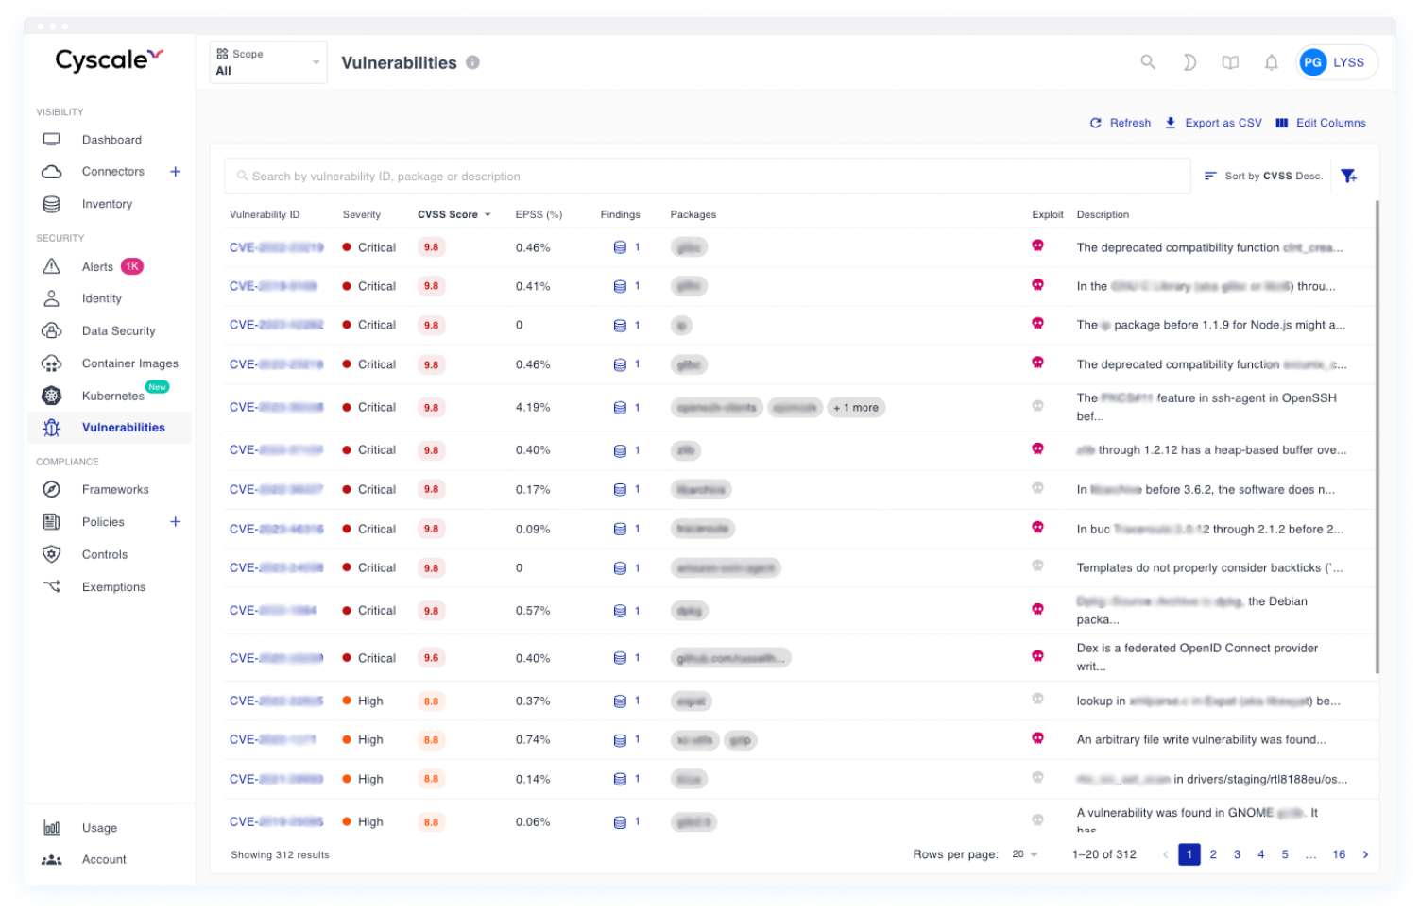Open documentation via the book icon
1420x912 pixels.
(1230, 62)
